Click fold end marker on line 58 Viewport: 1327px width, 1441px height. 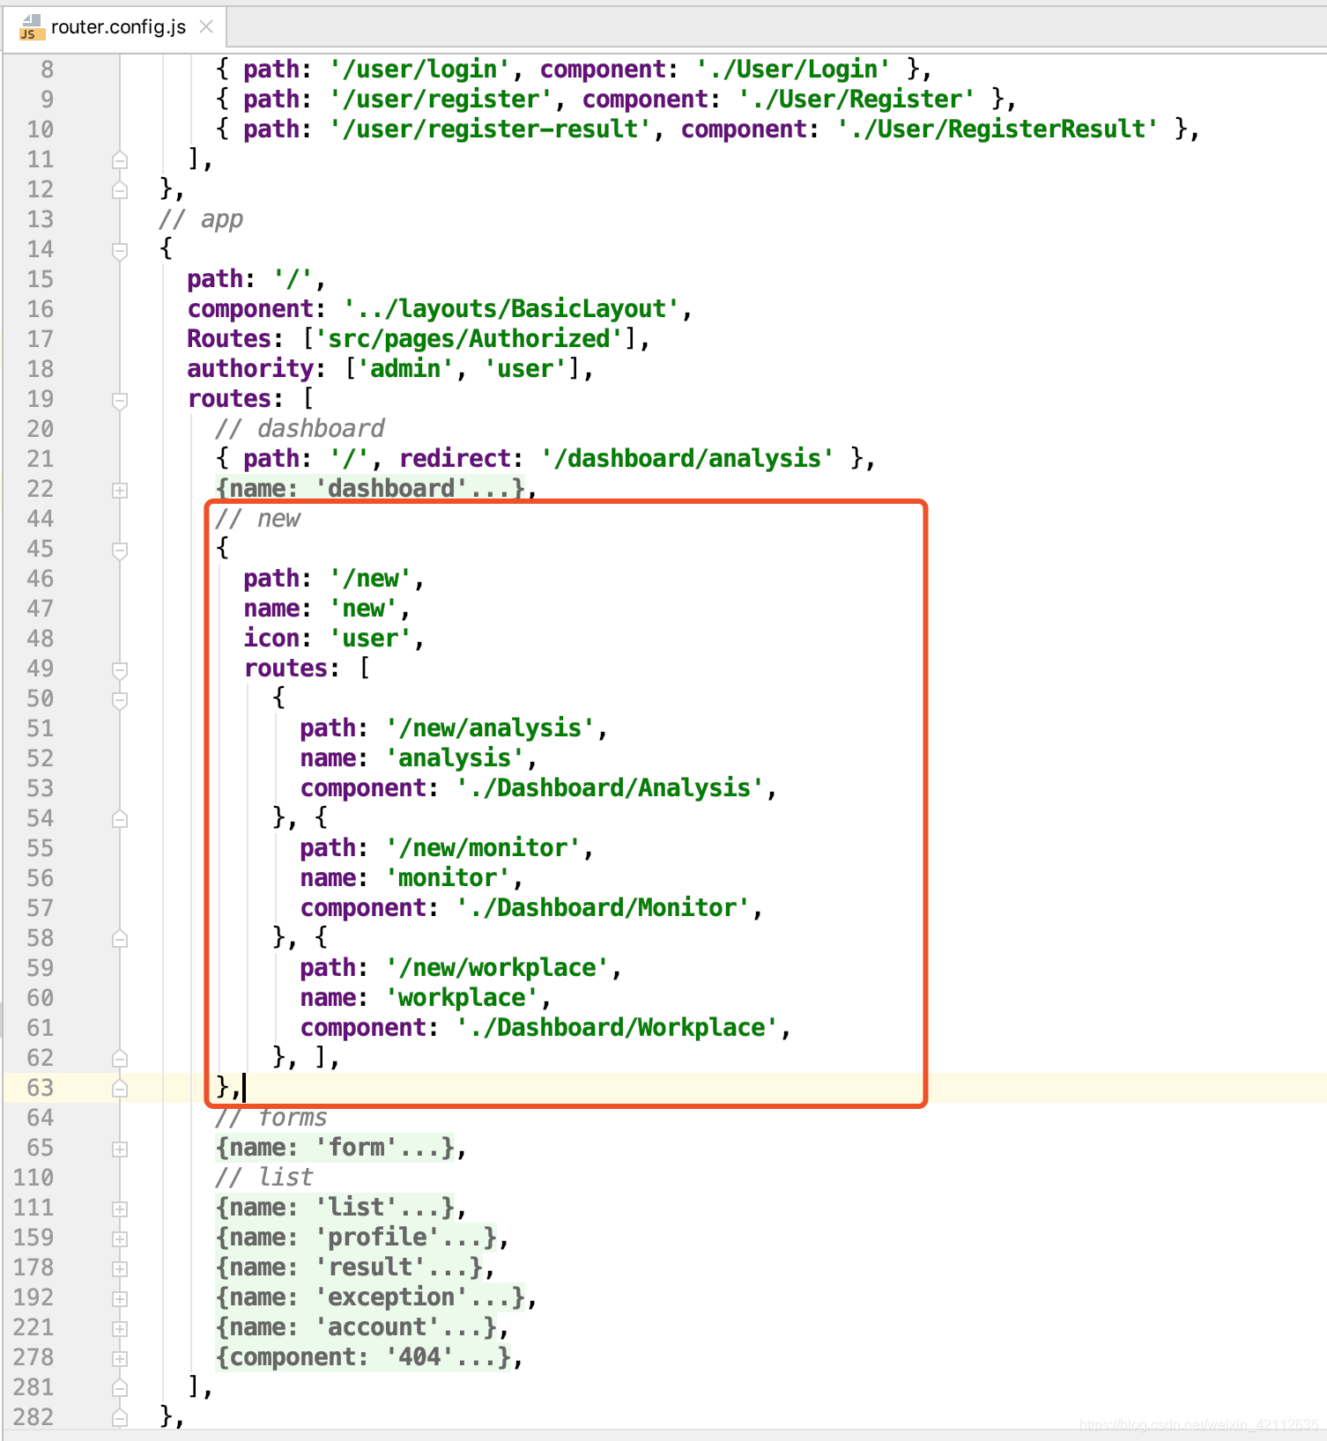120,939
